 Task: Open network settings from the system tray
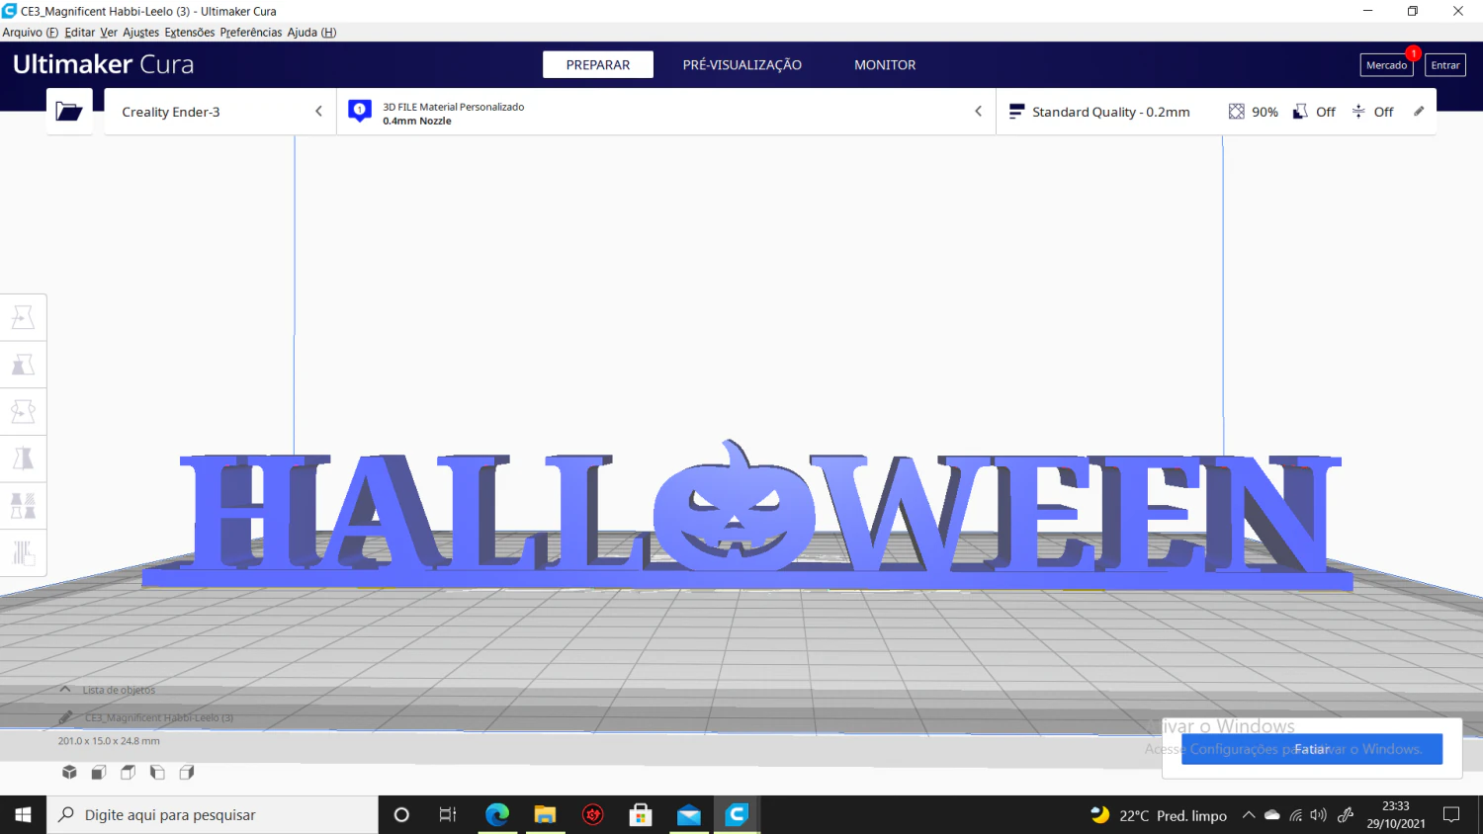click(1296, 815)
